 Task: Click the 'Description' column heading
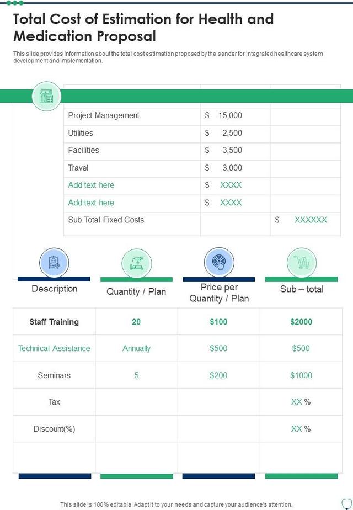[54, 289]
